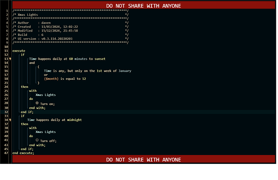Image resolution: width=278 pixels, height=180 pixels.
Task: Click the "or" operator in condition group
Action: click(46, 75)
